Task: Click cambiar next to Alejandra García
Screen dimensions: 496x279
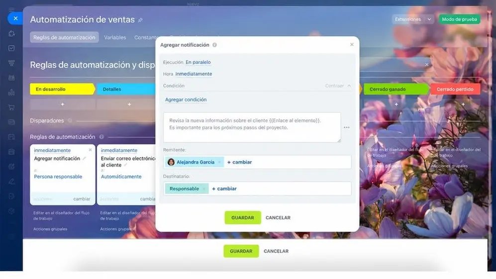Action: (x=239, y=162)
